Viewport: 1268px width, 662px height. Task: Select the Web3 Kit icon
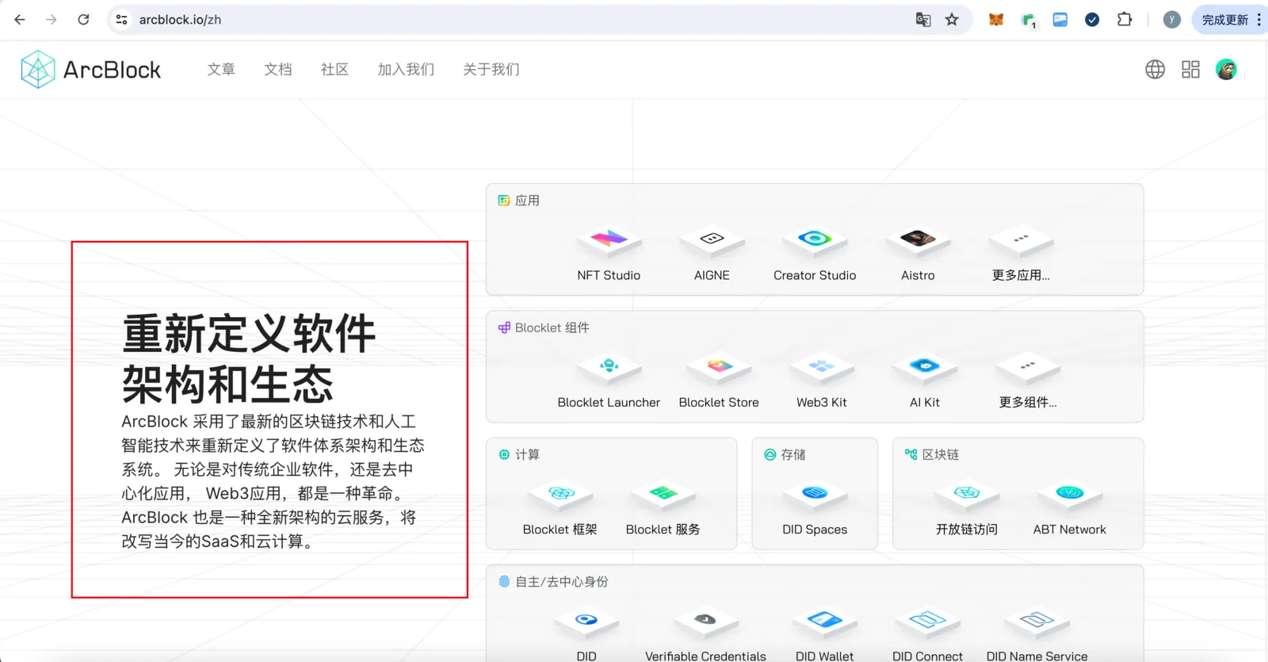click(822, 366)
